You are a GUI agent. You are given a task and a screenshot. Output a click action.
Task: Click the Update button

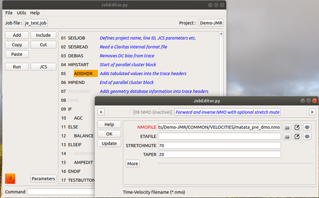[x=109, y=143]
